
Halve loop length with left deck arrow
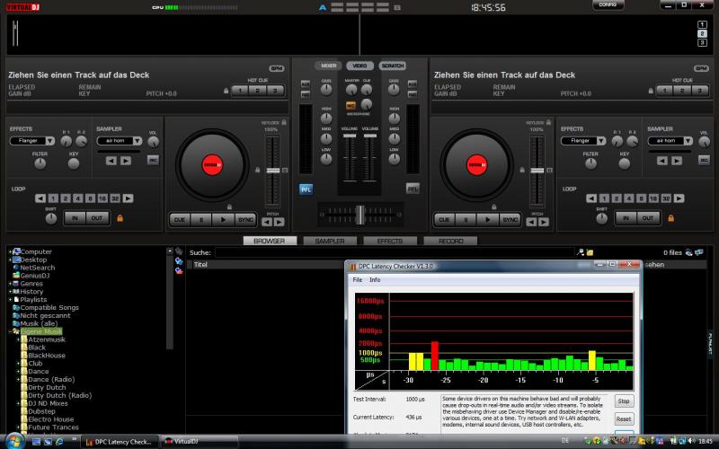pos(40,198)
